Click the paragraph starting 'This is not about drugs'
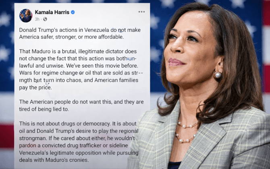This screenshot has width=270, height=169. coord(79,142)
